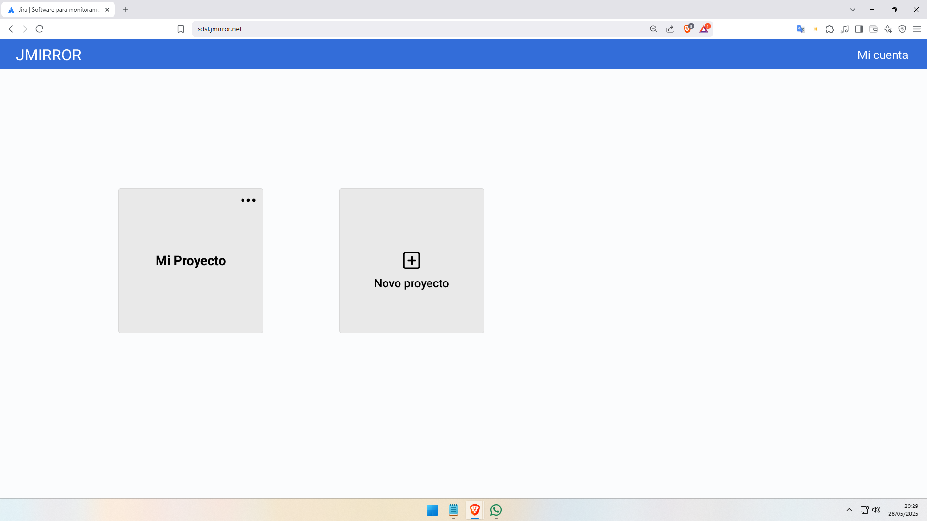
Task: Expand the tab search dropdown arrow
Action: point(853,10)
